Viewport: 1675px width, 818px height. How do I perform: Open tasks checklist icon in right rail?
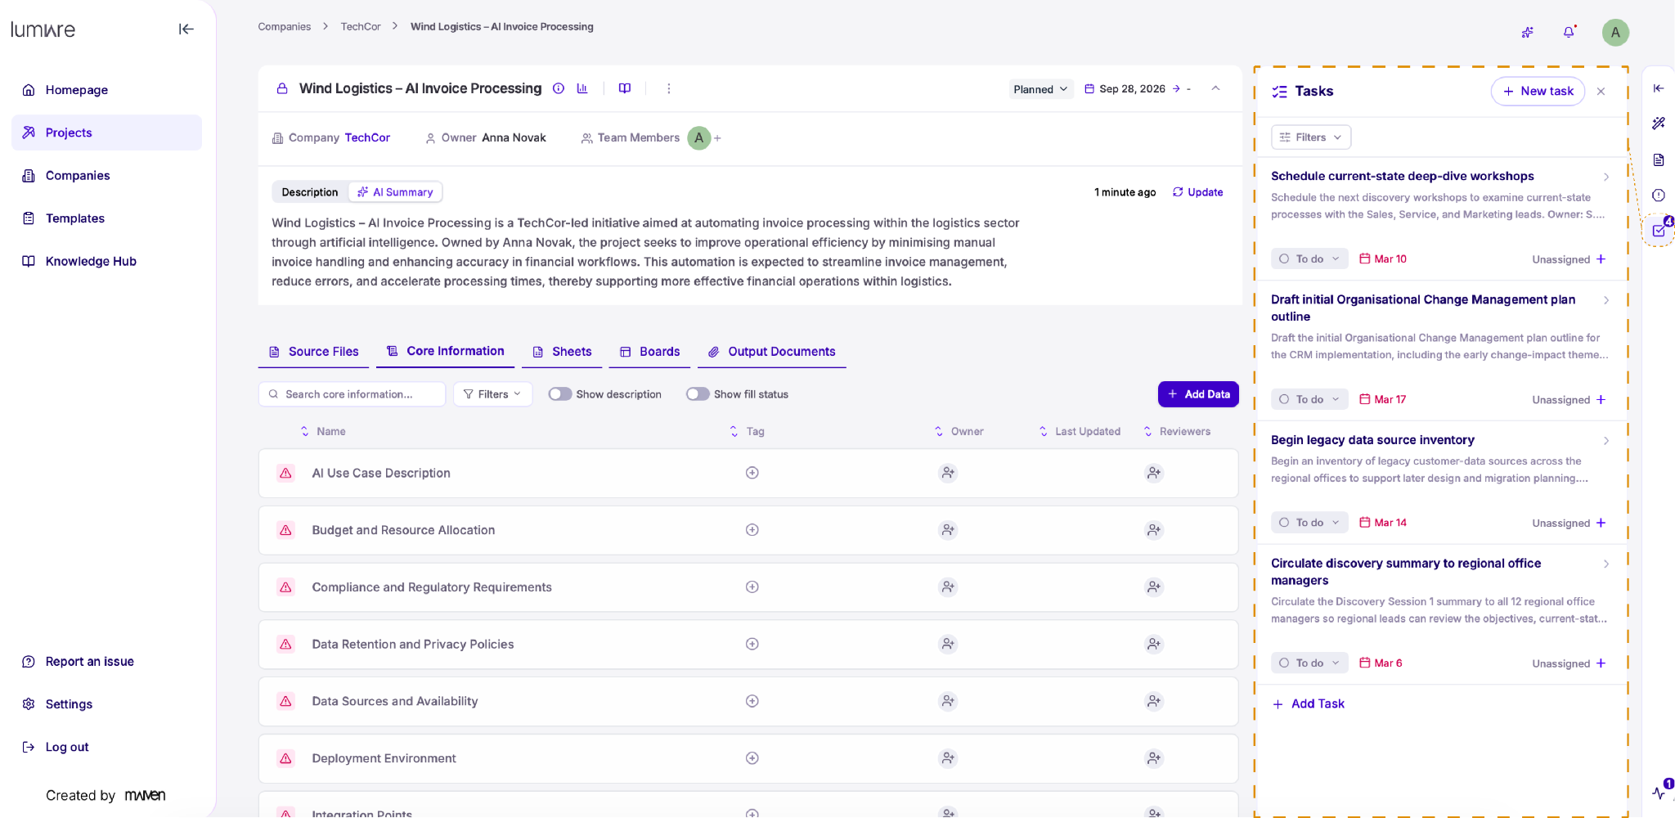click(x=1659, y=230)
